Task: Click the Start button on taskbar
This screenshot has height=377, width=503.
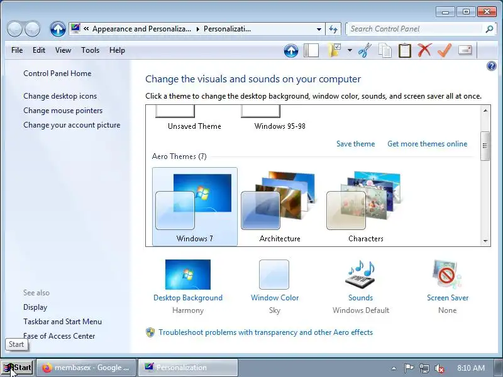Action: click(x=17, y=368)
